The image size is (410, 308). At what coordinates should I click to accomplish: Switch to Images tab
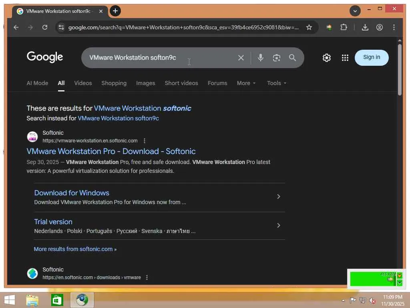pos(146,83)
